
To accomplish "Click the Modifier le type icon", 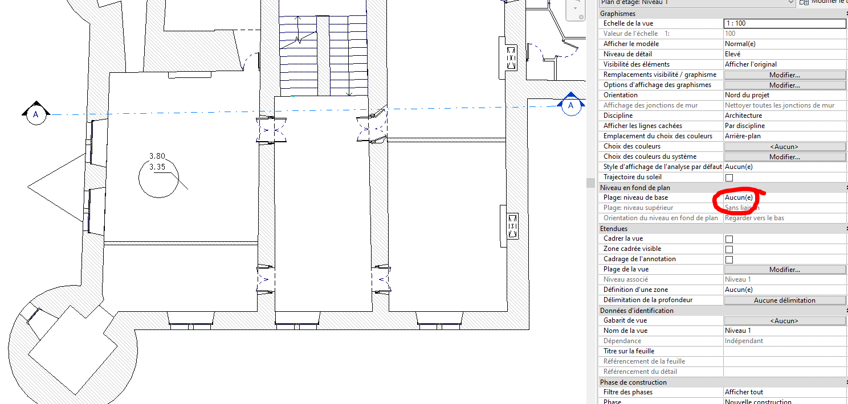I will [804, 2].
